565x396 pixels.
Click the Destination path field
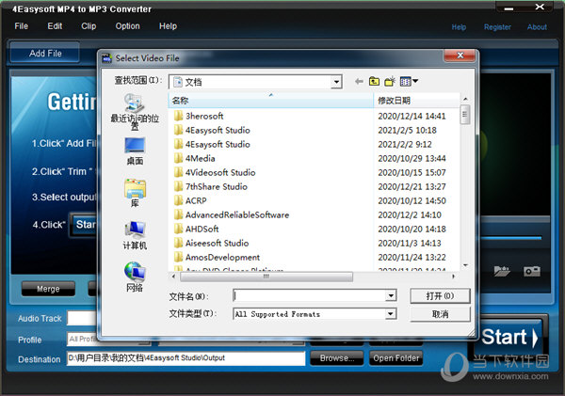pyautogui.click(x=186, y=358)
